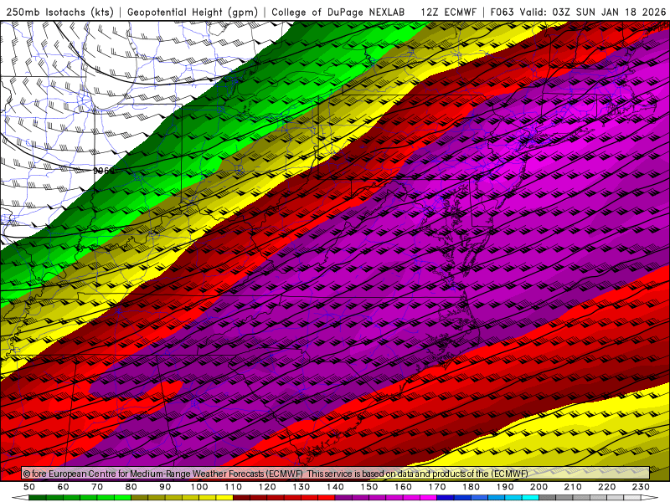Click the 'Geopotential Height (gpm)' header label
The width and height of the screenshot is (670, 502).
coord(193,12)
